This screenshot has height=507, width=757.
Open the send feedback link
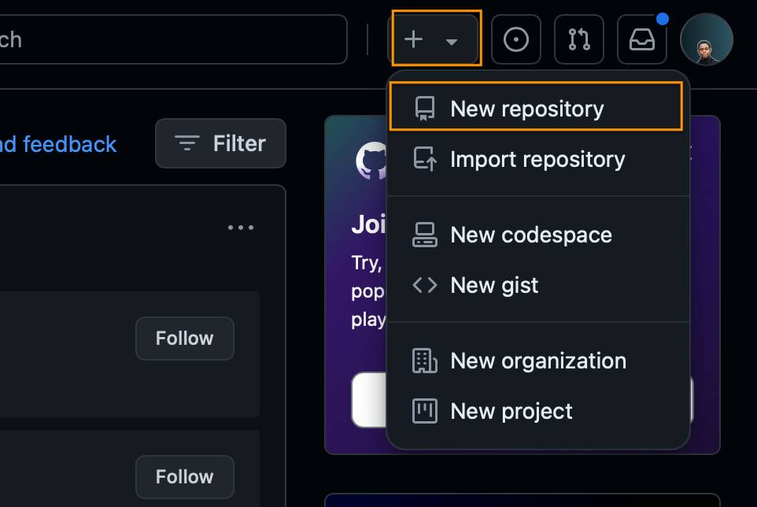coord(58,144)
